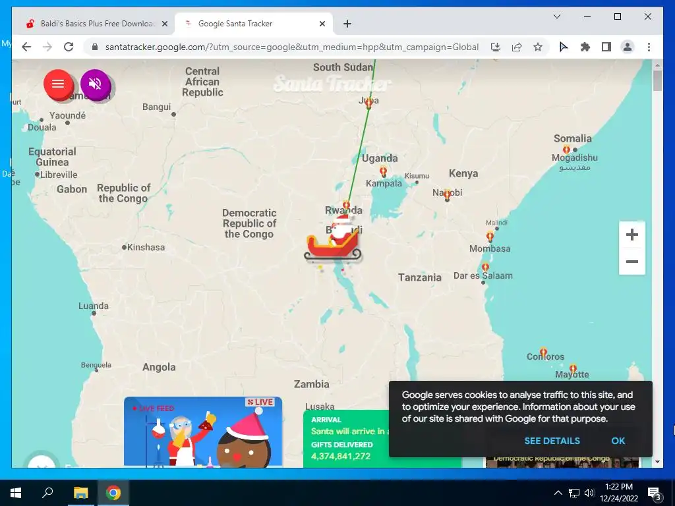Screen dimensions: 675x506
Task: Show hidden system tray icons
Action: [558, 493]
